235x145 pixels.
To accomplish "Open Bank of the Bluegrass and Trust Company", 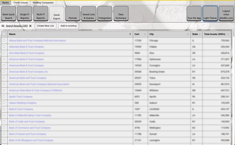I will (x=31, y=140).
